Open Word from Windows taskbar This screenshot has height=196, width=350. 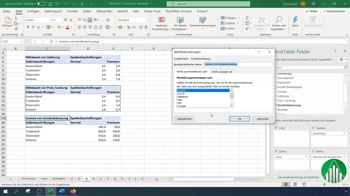[x=62, y=191]
